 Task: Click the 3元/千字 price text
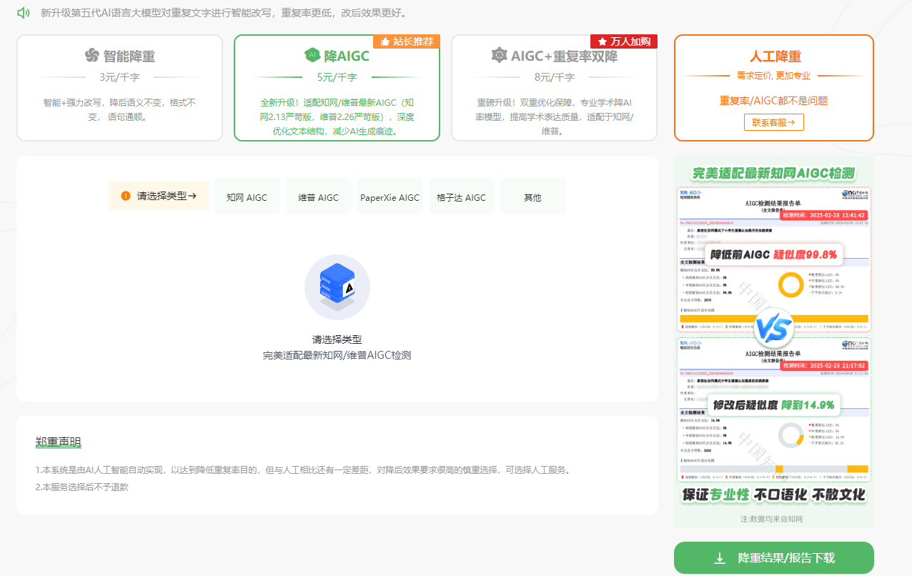click(119, 76)
